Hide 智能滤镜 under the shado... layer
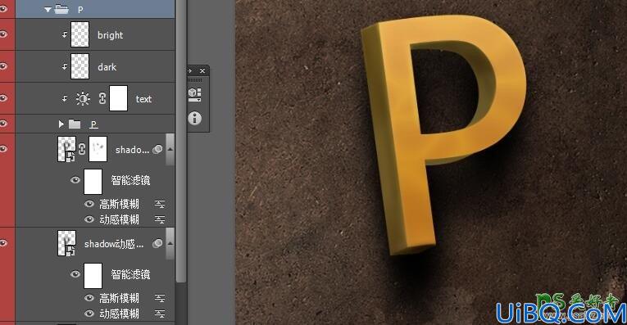The width and height of the screenshot is (627, 325). coord(75,180)
